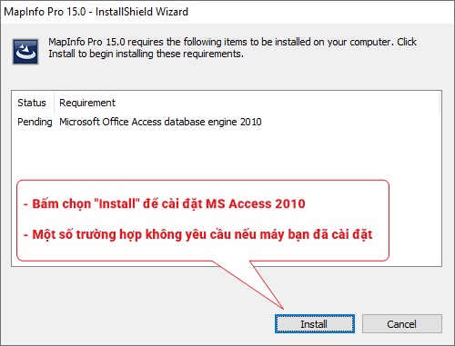Click the InstallShield Wizard title bar text
Image resolution: width=455 pixels, height=346 pixels.
pos(96,12)
